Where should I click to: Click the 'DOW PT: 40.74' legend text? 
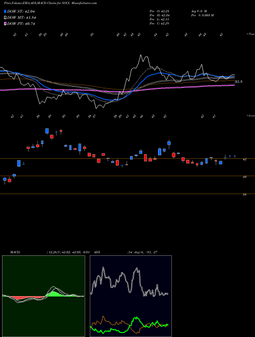tap(21, 23)
